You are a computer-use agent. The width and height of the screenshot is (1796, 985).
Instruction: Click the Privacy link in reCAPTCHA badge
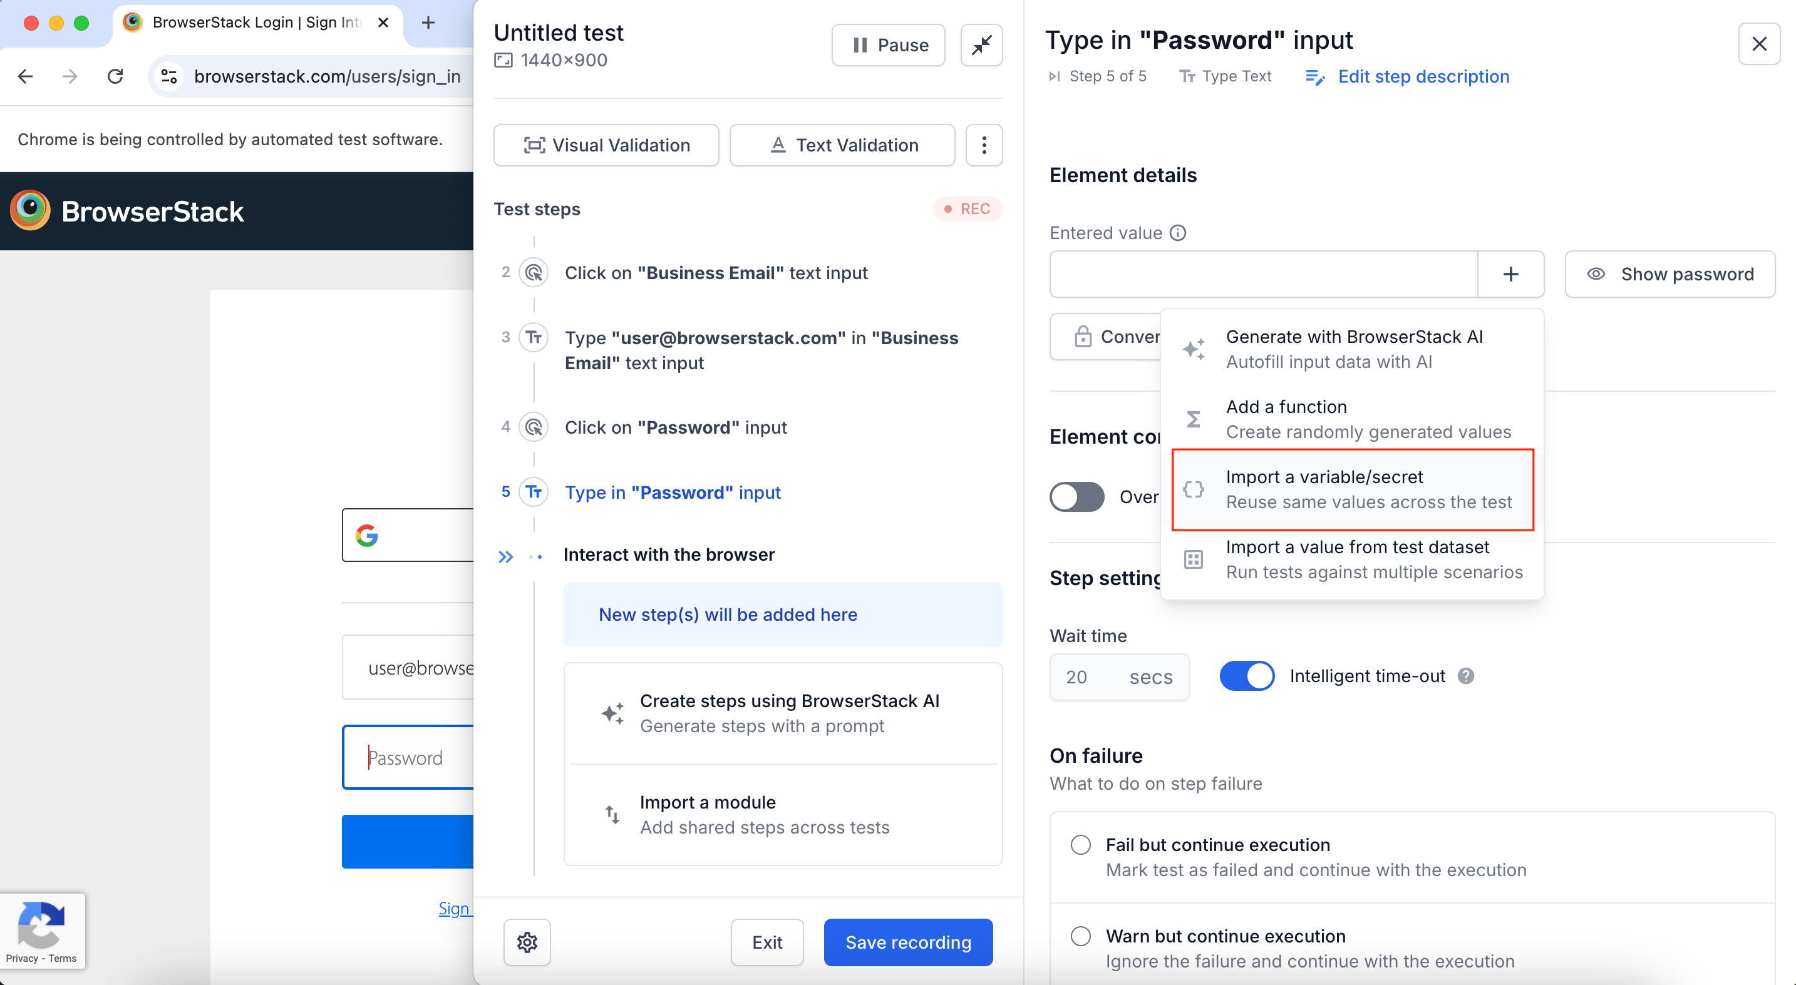coord(22,958)
